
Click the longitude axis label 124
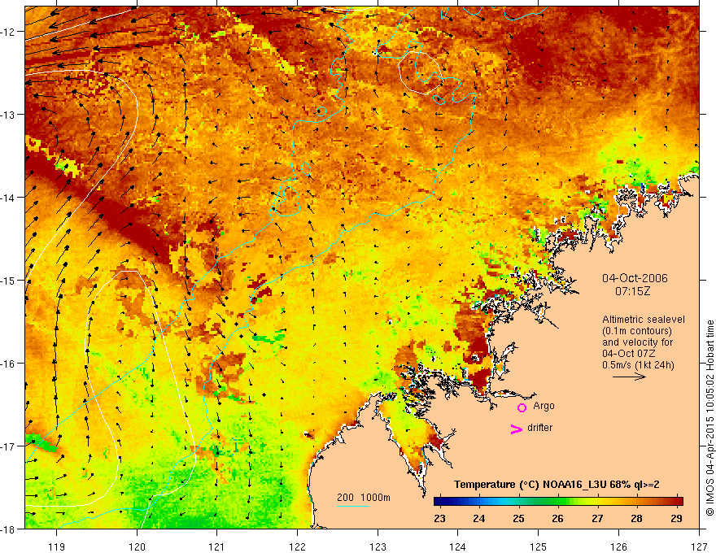pos(458,546)
